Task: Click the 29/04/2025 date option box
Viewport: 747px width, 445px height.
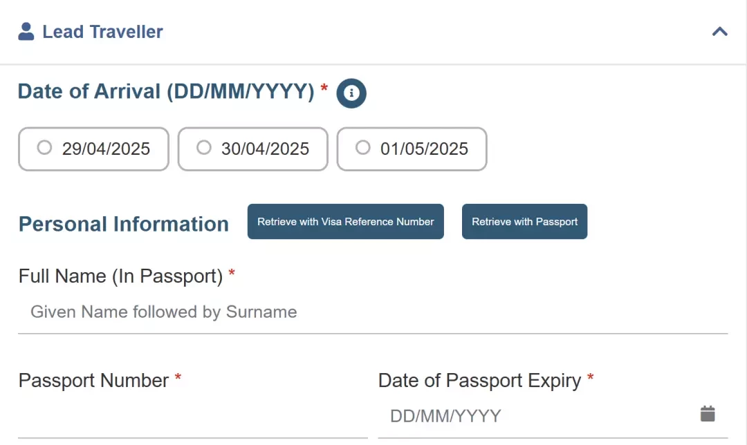Action: pyautogui.click(x=94, y=149)
